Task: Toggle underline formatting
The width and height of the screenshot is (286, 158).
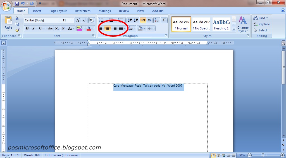Action: pos(40,28)
